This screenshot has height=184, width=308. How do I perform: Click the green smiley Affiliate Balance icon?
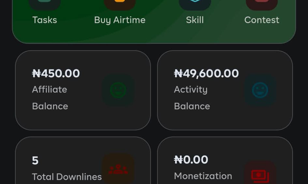[x=118, y=90]
